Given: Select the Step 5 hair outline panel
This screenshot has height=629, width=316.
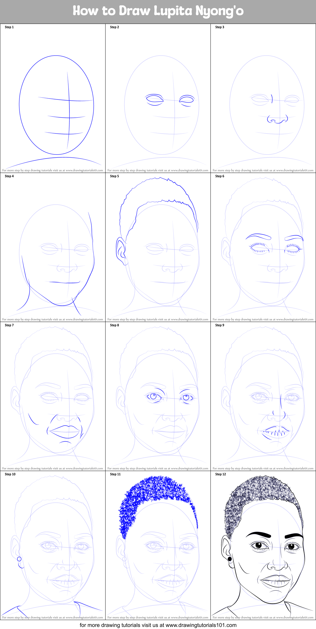Looking at the screenshot, I should (158, 247).
